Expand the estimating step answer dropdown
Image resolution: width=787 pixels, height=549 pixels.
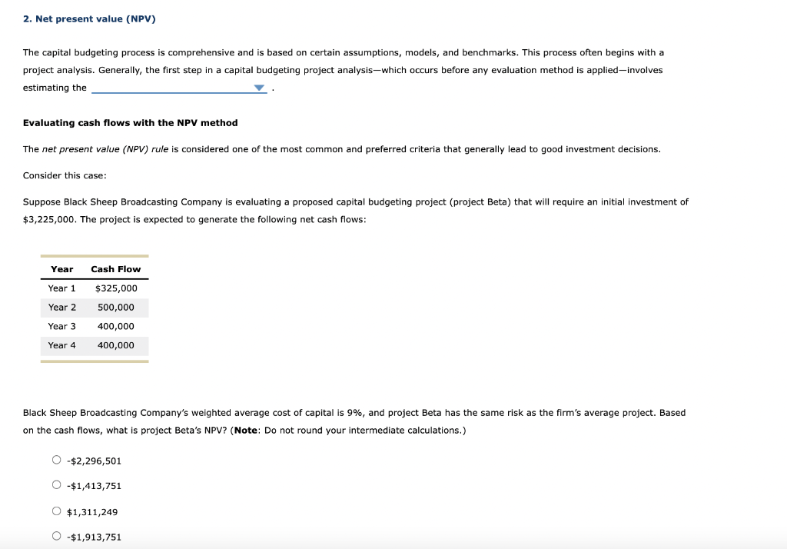(x=257, y=88)
